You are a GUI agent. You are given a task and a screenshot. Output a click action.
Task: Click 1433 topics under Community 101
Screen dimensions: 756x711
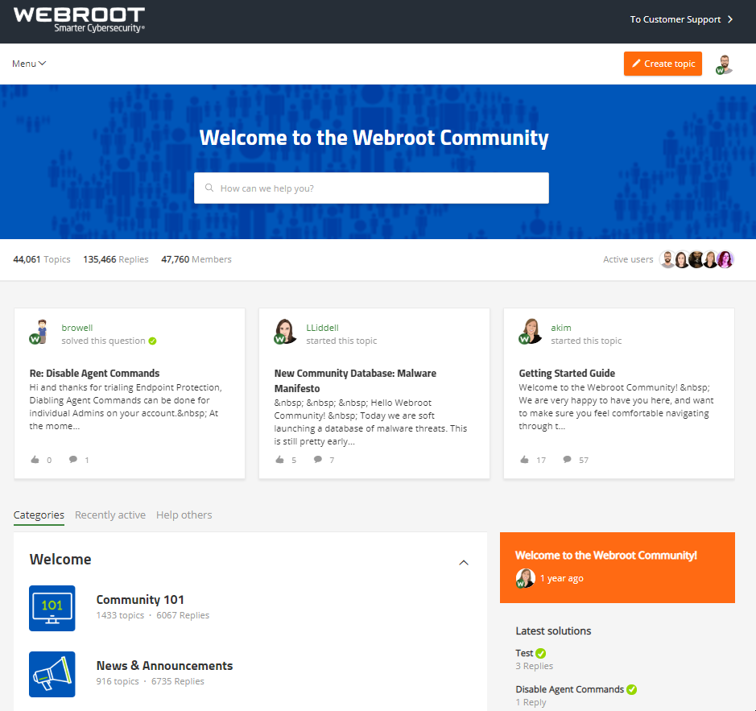120,615
